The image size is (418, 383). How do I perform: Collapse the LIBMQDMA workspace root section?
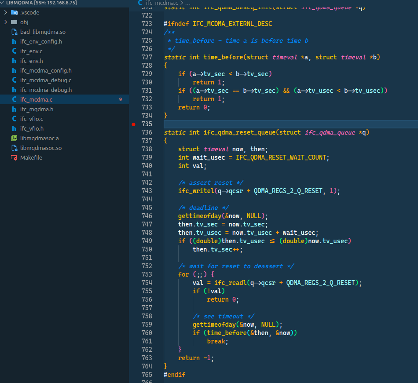(x=3, y=3)
